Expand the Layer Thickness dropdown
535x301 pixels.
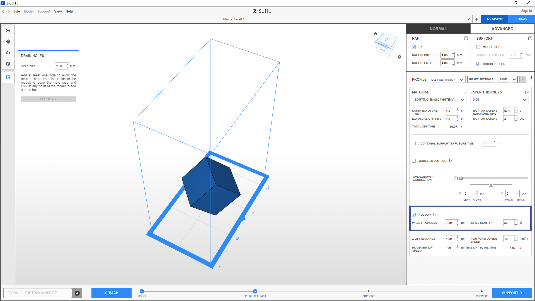click(499, 100)
